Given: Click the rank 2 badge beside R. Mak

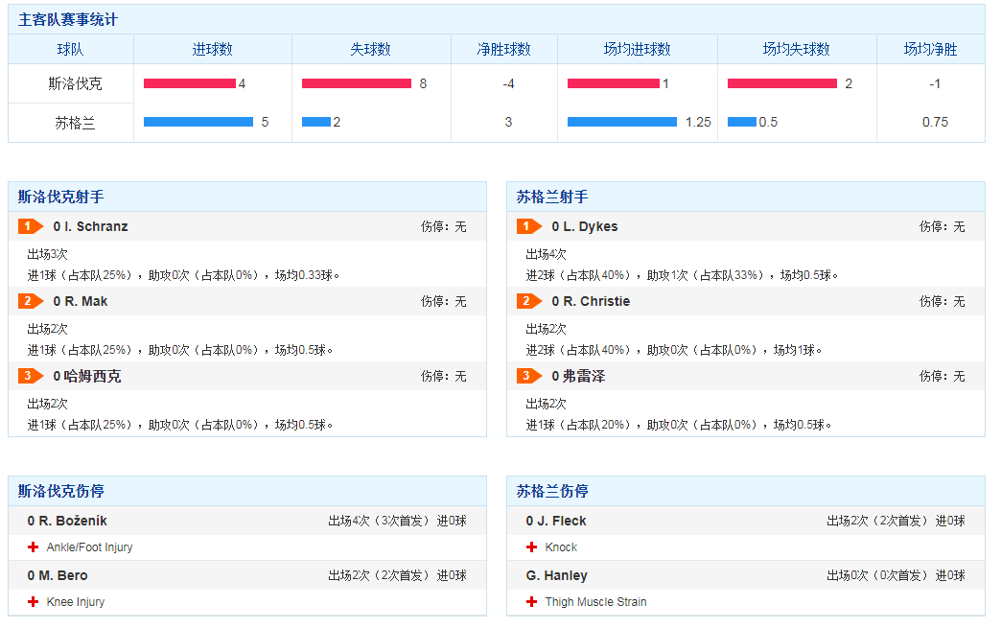Looking at the screenshot, I should [30, 301].
